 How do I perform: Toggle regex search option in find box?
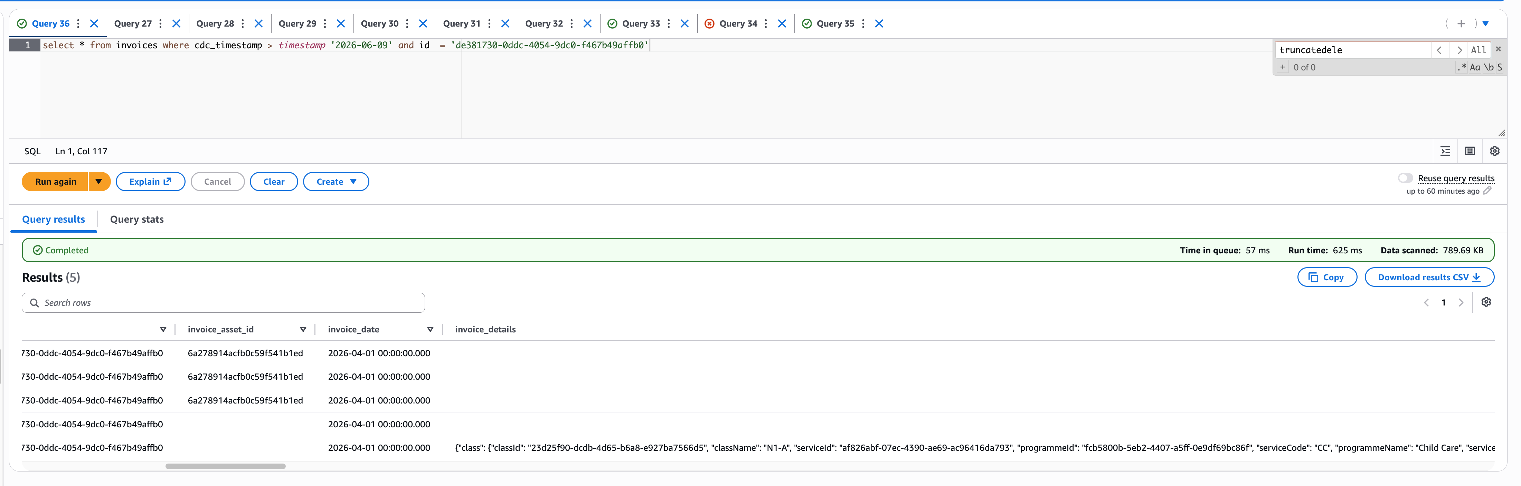tap(1461, 67)
